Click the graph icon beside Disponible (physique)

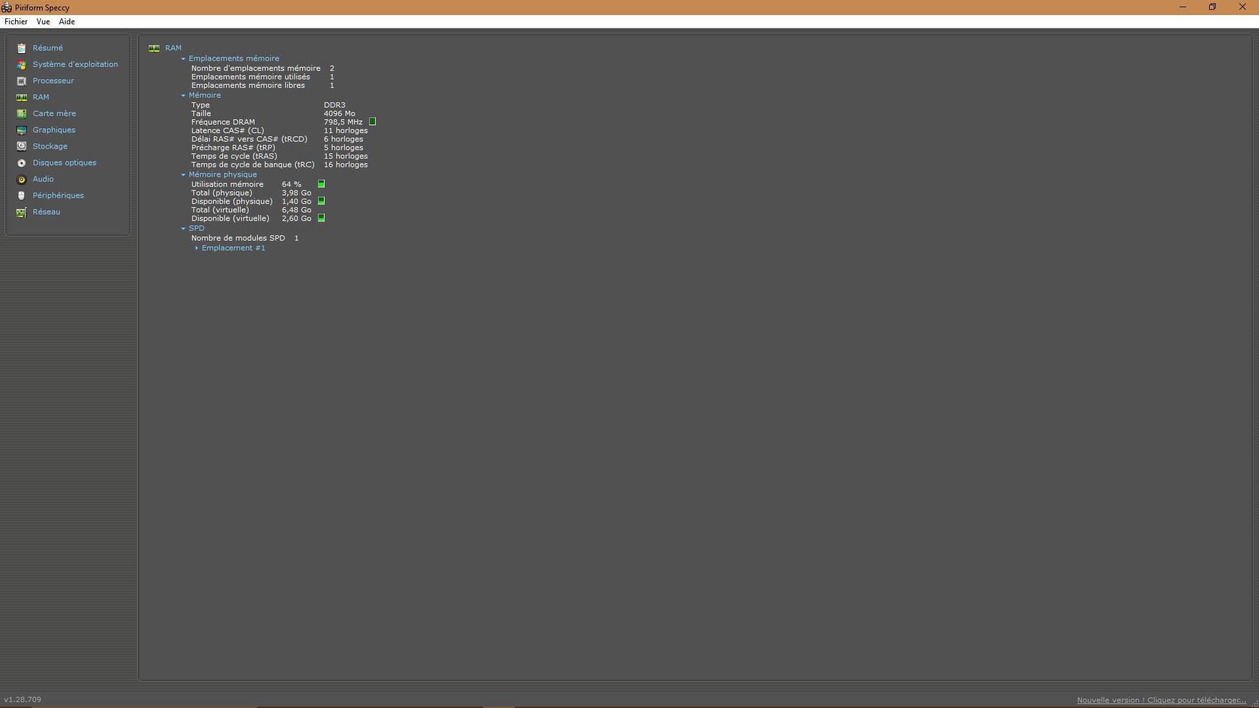coord(321,201)
